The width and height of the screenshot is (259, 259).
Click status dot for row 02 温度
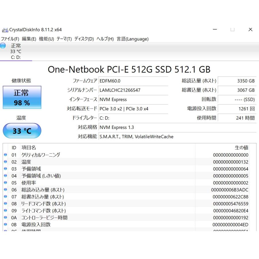coord(5,162)
